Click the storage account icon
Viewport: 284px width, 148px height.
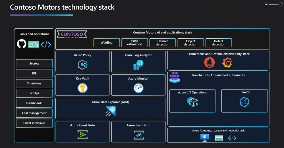pyautogui.click(x=219, y=138)
